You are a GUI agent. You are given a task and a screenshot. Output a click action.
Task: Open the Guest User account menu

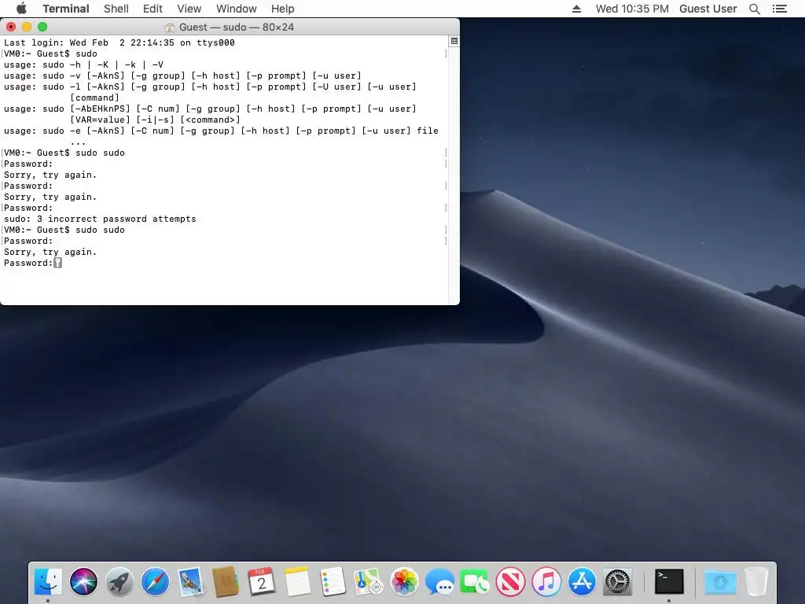tap(708, 9)
